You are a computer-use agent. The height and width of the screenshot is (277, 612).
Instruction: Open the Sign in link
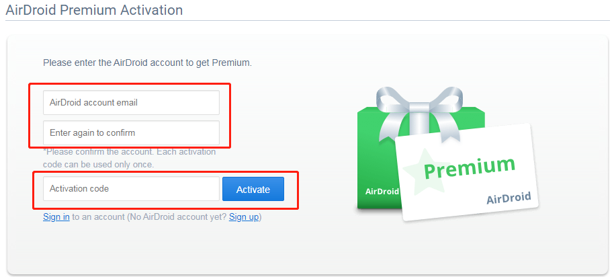(x=56, y=217)
